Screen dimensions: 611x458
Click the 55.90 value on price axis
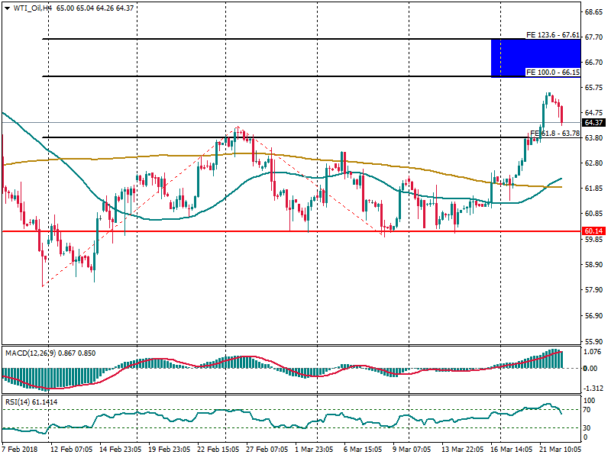pyautogui.click(x=593, y=341)
